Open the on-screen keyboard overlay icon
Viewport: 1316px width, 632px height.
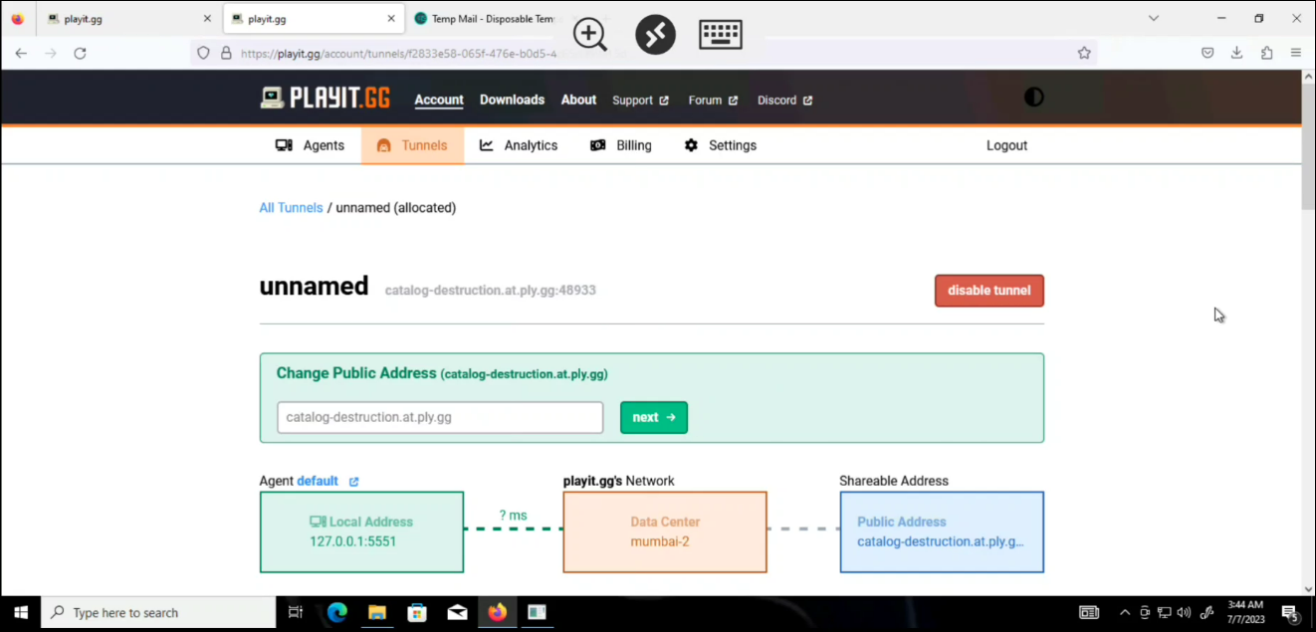click(721, 34)
